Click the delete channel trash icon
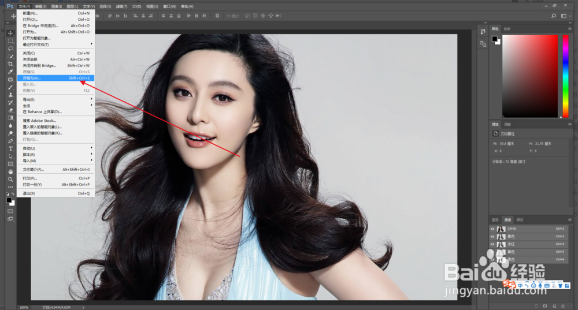578x310 pixels. tap(563, 306)
